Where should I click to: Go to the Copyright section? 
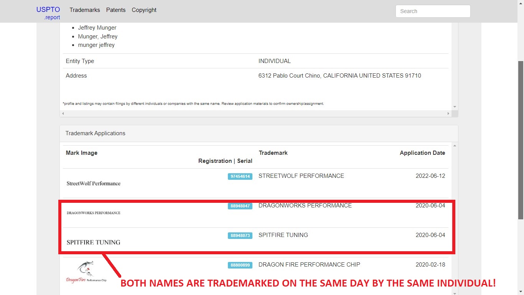pyautogui.click(x=144, y=10)
